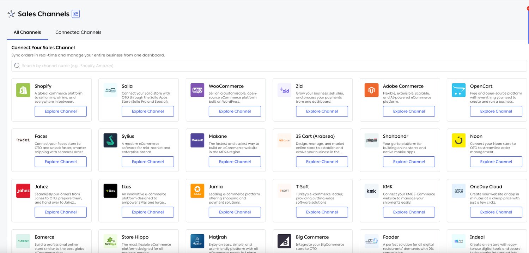Click the Matjrah blue logo
529x253 pixels.
point(197,241)
